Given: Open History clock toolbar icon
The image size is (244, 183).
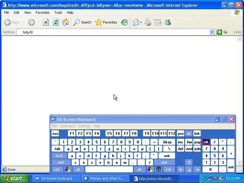Looking at the screenshot, I should pos(124,22).
